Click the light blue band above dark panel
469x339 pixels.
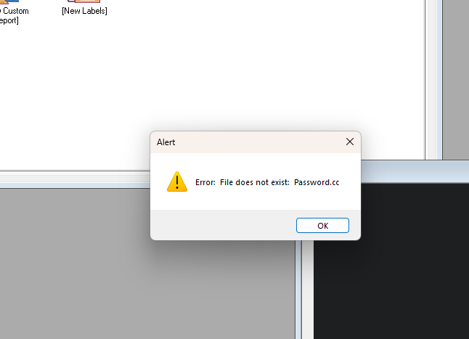(x=415, y=171)
